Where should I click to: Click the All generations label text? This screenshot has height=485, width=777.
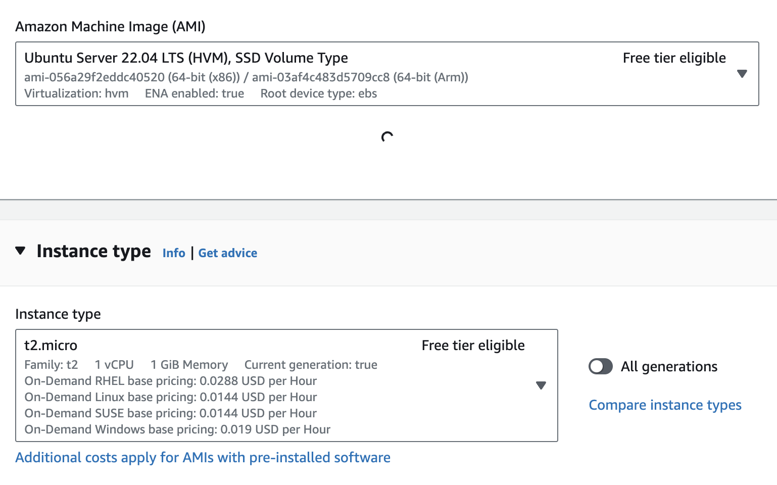tap(669, 367)
